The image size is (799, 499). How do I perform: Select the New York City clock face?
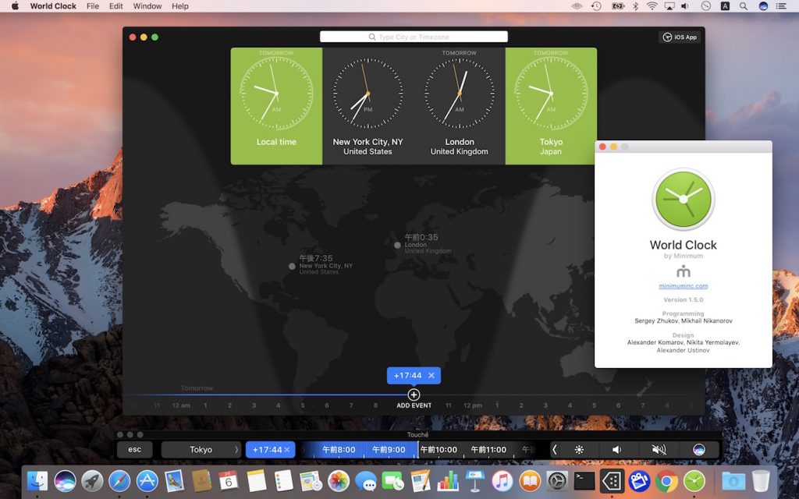pyautogui.click(x=368, y=94)
